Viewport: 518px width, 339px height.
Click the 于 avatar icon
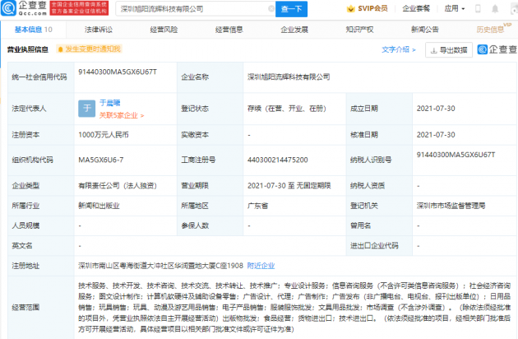click(x=86, y=109)
